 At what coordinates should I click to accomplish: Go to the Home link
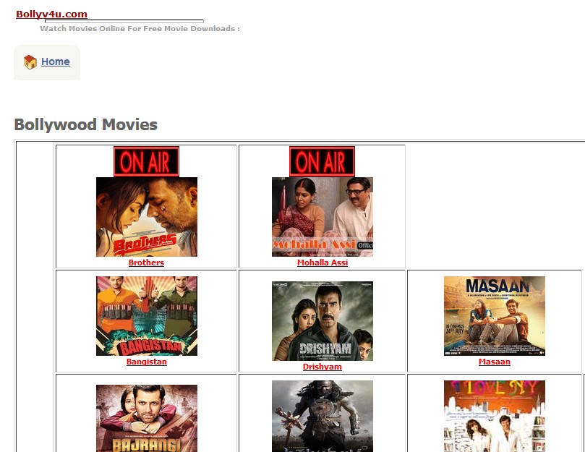tap(55, 61)
